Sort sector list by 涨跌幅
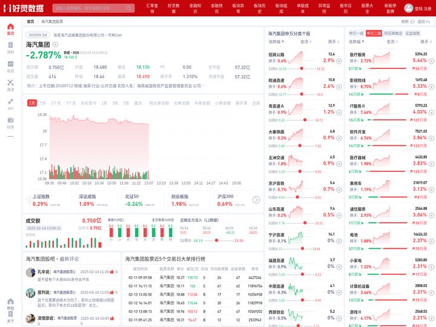Viewport: 436px width, 327px height. click(x=357, y=42)
